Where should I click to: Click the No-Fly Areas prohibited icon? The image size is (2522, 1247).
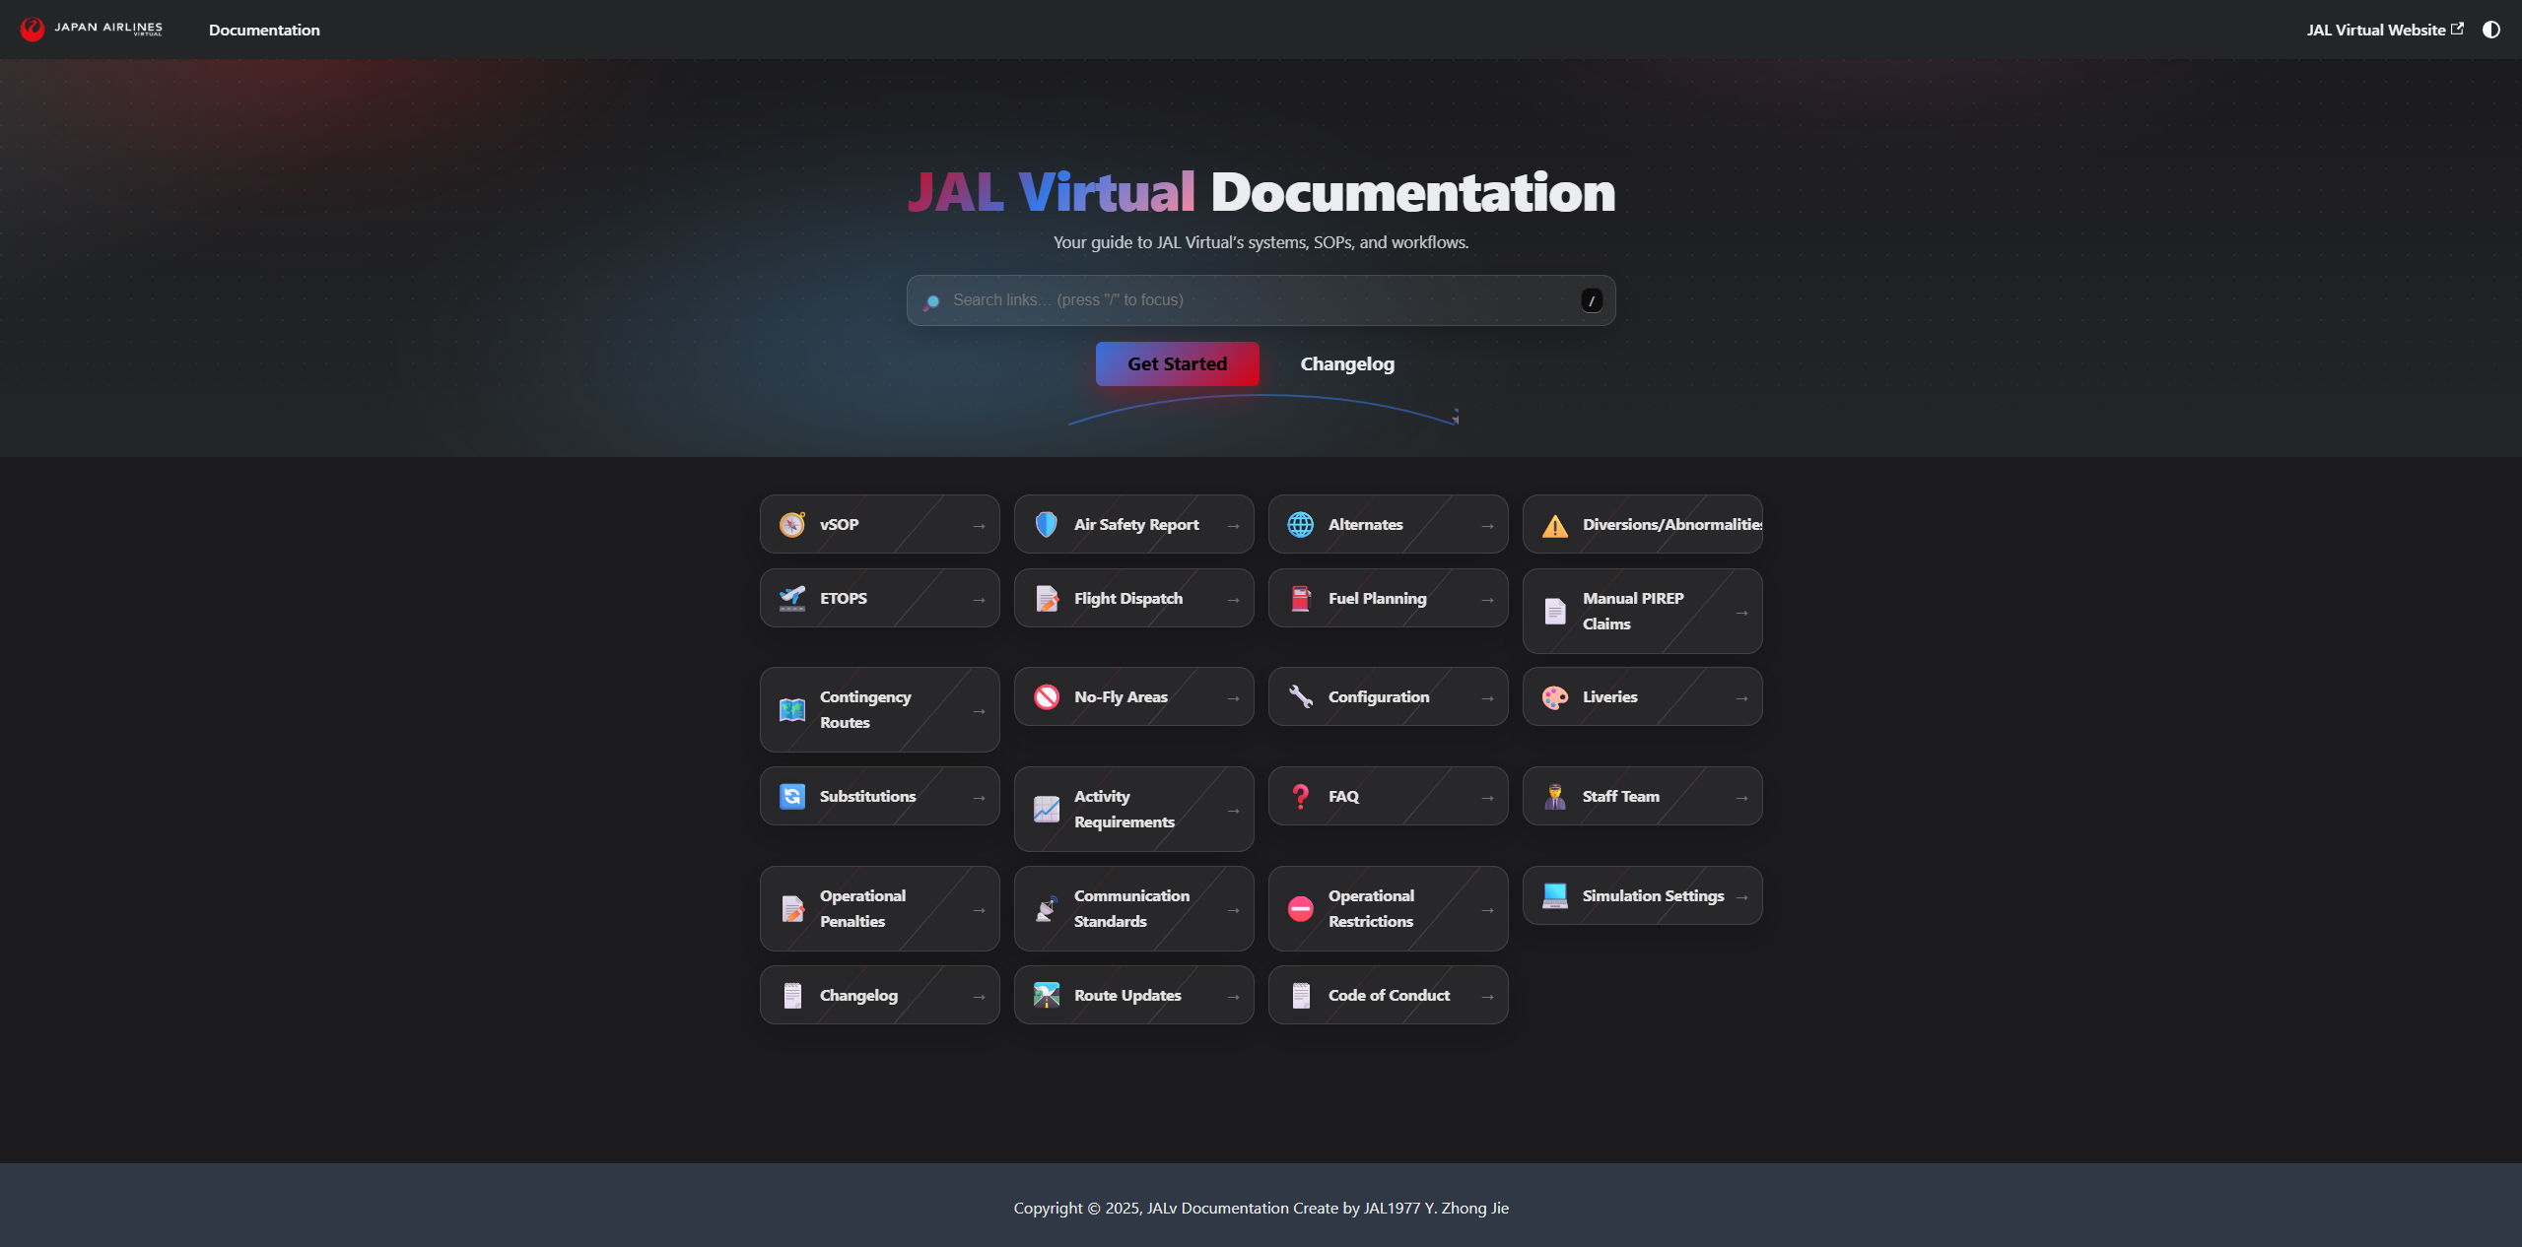[1045, 696]
